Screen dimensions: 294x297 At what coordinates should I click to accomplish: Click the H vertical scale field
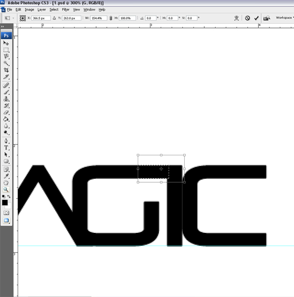click(x=127, y=18)
